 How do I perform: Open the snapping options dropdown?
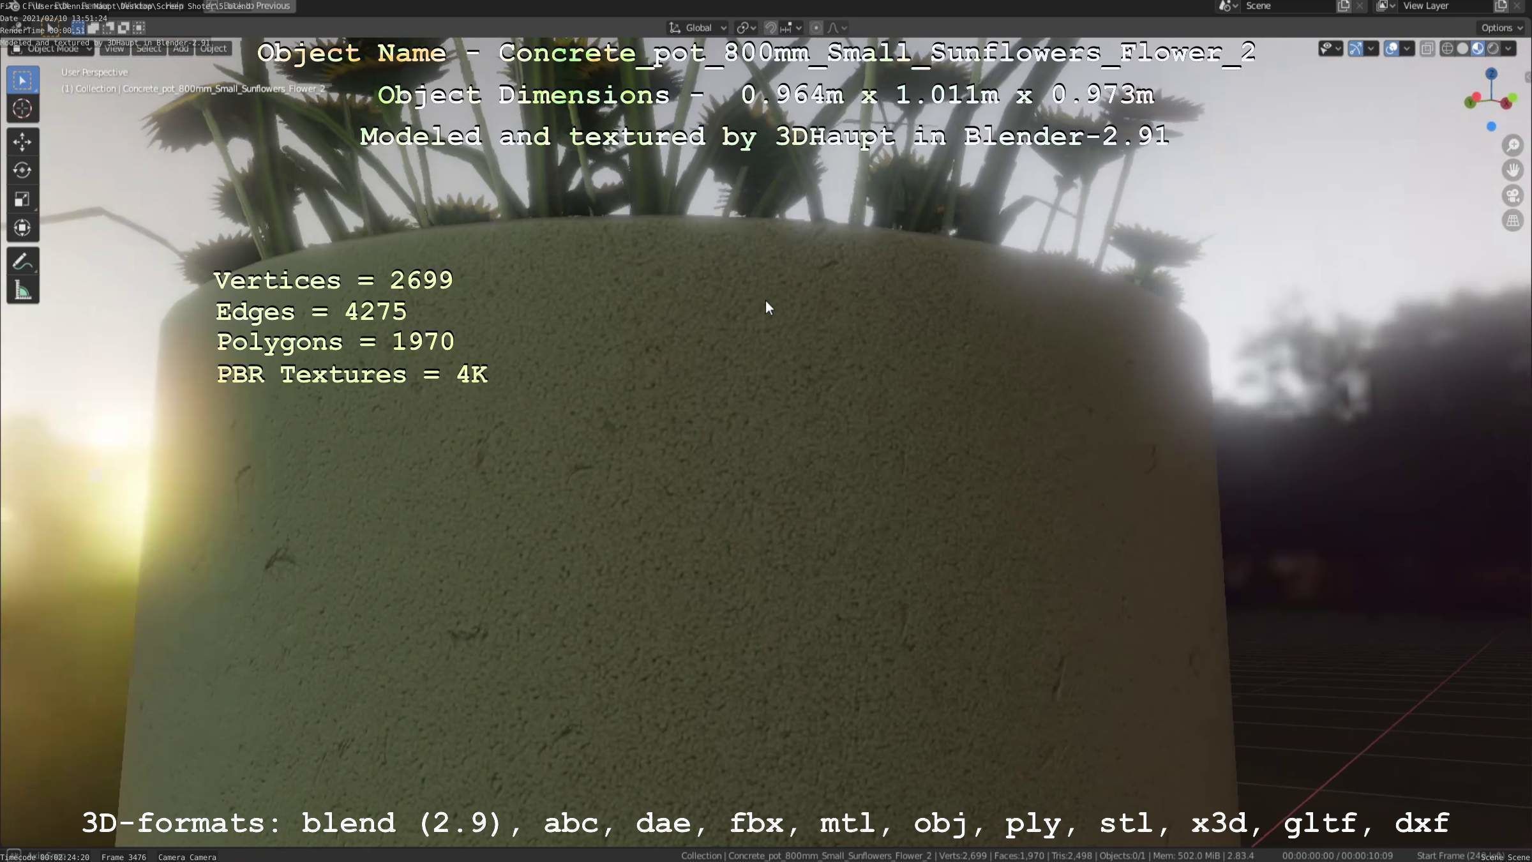(792, 27)
